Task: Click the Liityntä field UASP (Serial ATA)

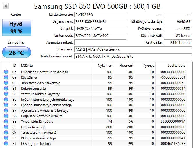Action: pos(100,28)
